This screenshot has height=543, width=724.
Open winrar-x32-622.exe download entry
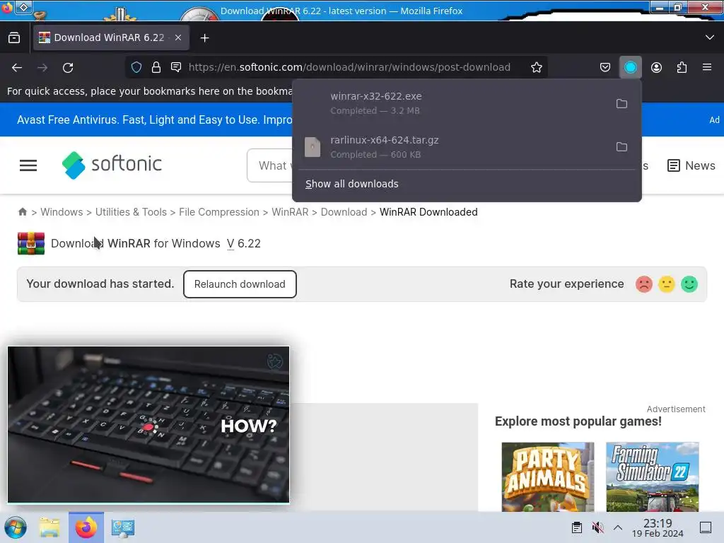452,103
